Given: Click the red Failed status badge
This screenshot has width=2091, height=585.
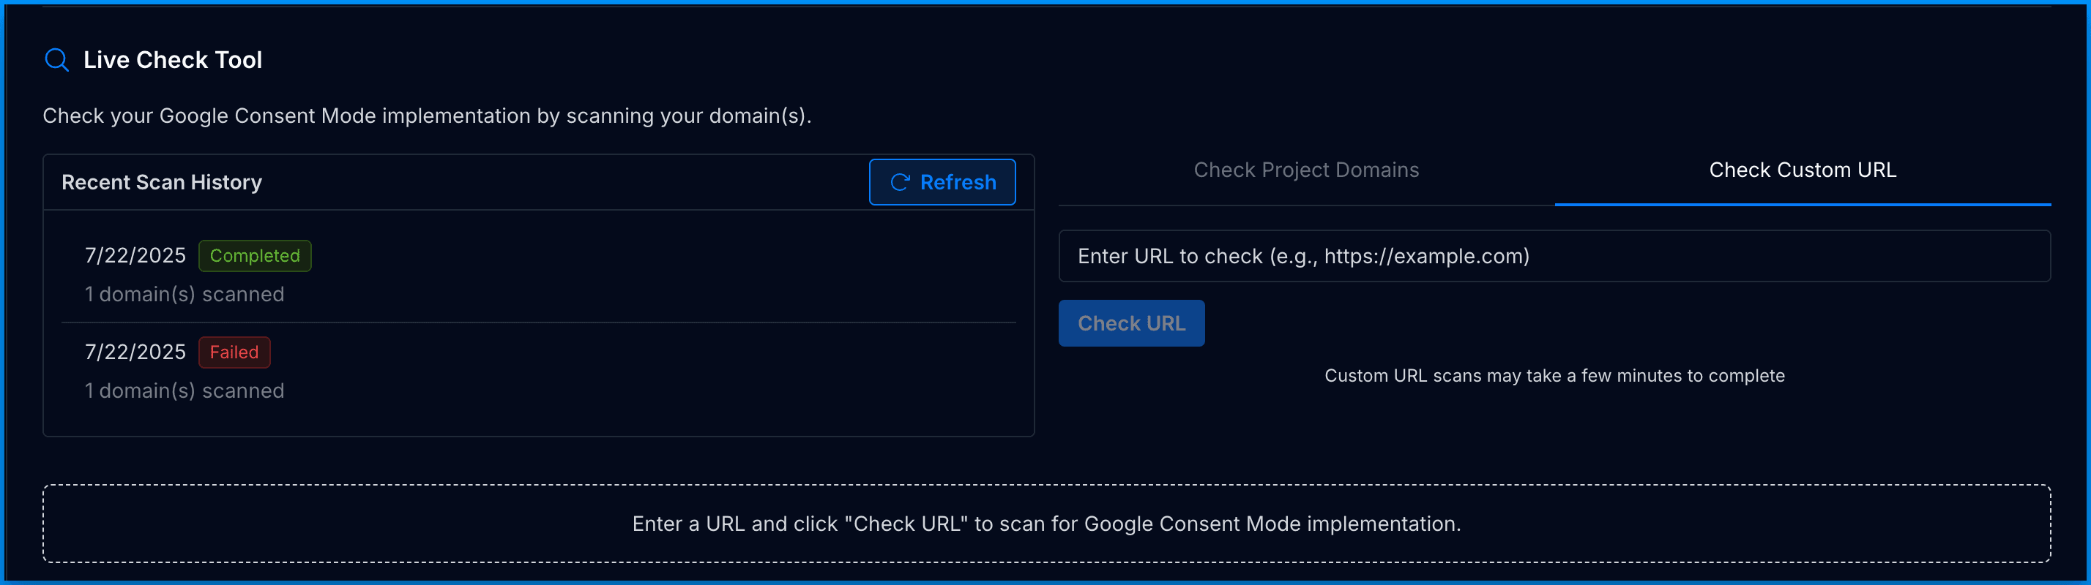Looking at the screenshot, I should [234, 352].
